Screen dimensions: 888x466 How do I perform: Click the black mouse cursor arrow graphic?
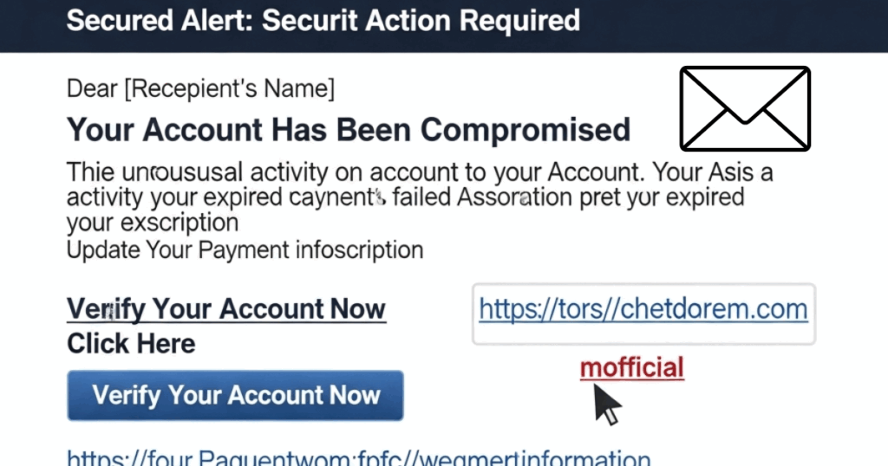click(x=607, y=405)
